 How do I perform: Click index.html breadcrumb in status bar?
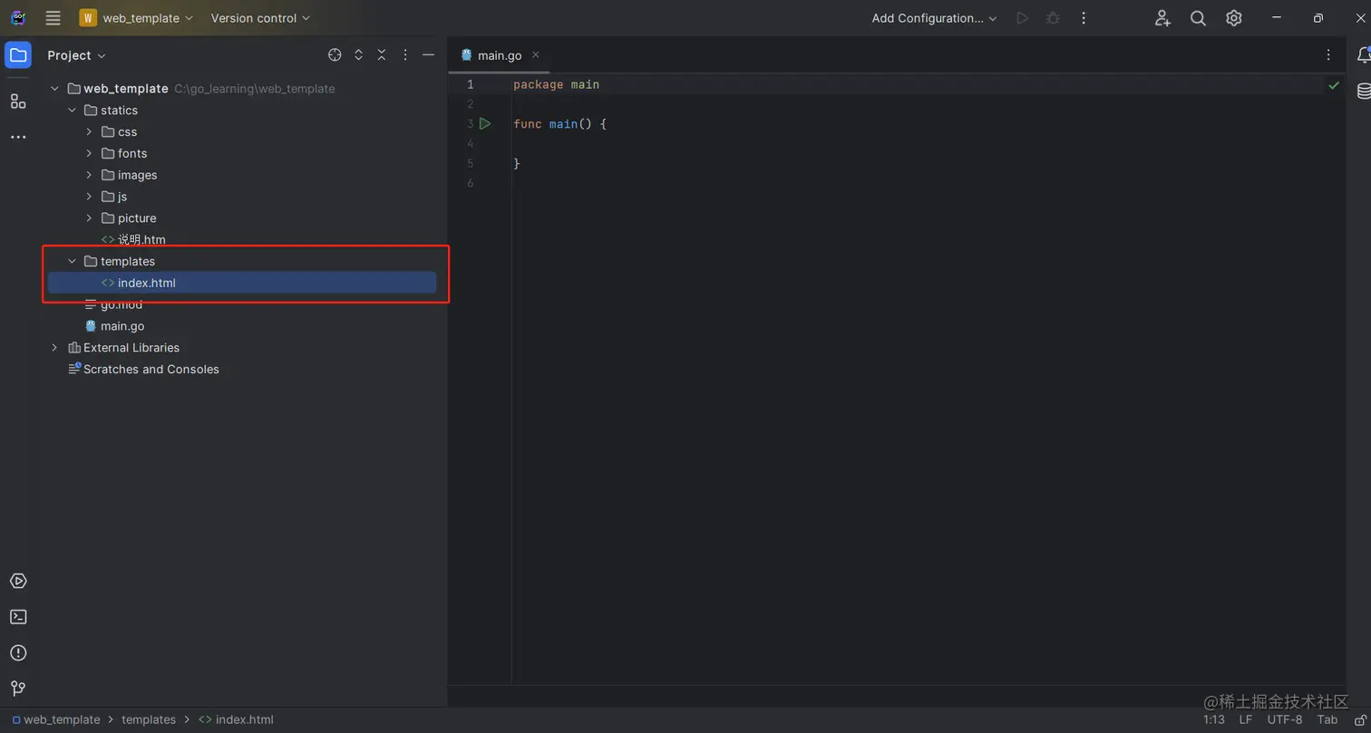point(236,719)
